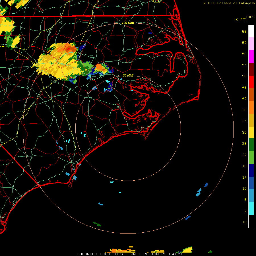
Task: Select the 42 value on the scale
Action: coord(244,99)
